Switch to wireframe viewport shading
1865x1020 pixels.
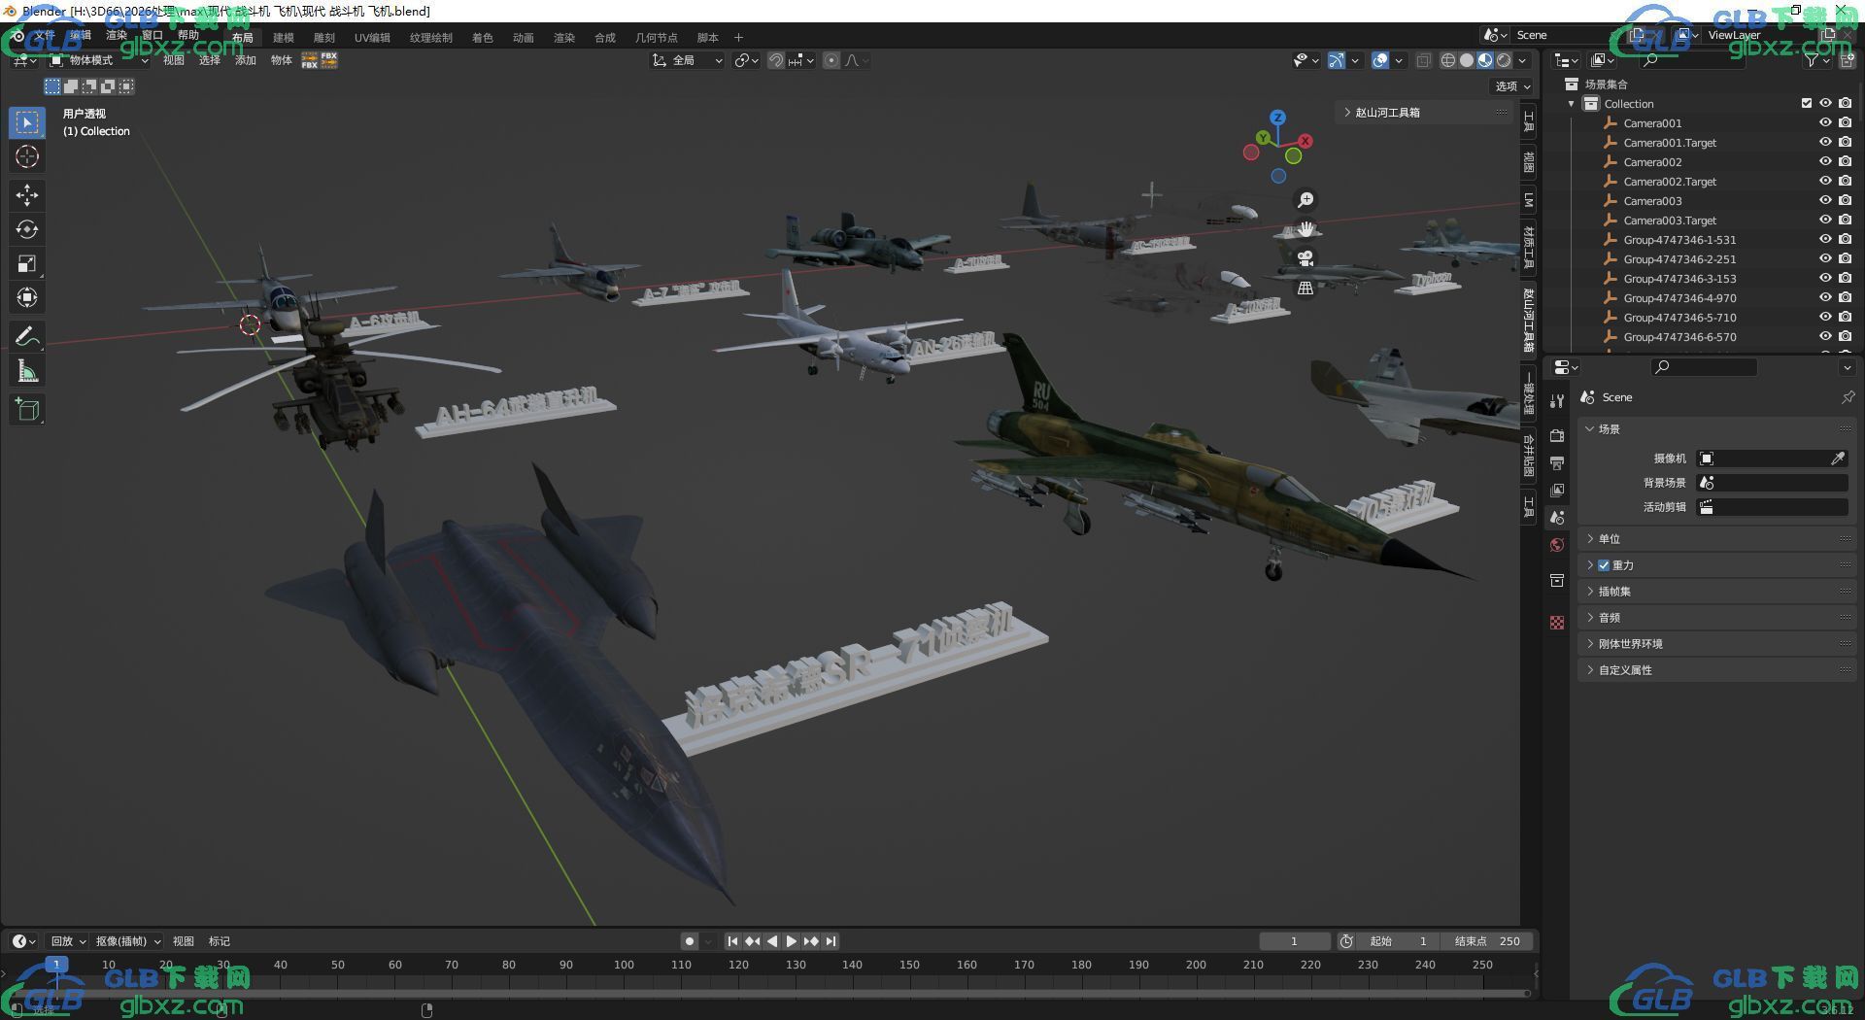1447,60
